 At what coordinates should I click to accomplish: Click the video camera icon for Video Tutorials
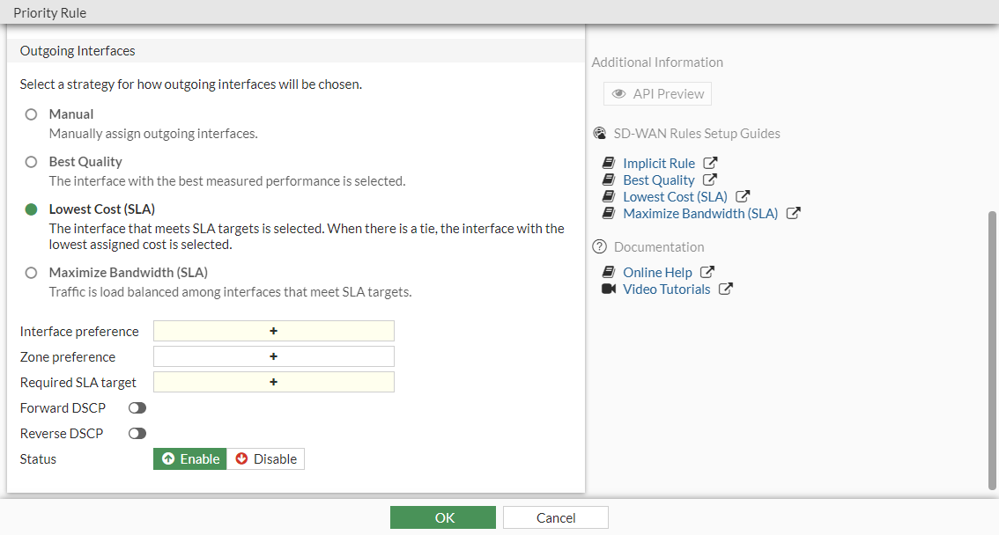609,289
